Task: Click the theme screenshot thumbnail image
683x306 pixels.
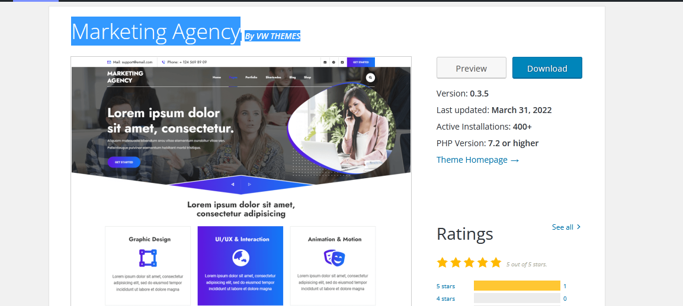Action: [x=241, y=181]
